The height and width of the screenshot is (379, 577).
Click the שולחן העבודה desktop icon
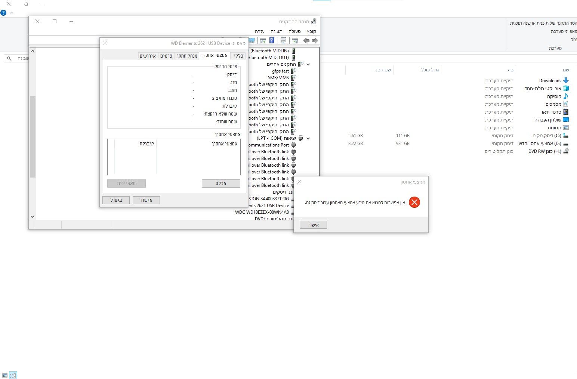point(566,120)
